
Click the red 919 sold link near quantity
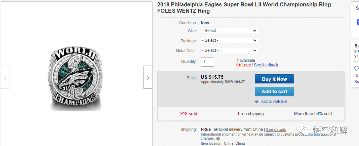pyautogui.click(x=243, y=65)
